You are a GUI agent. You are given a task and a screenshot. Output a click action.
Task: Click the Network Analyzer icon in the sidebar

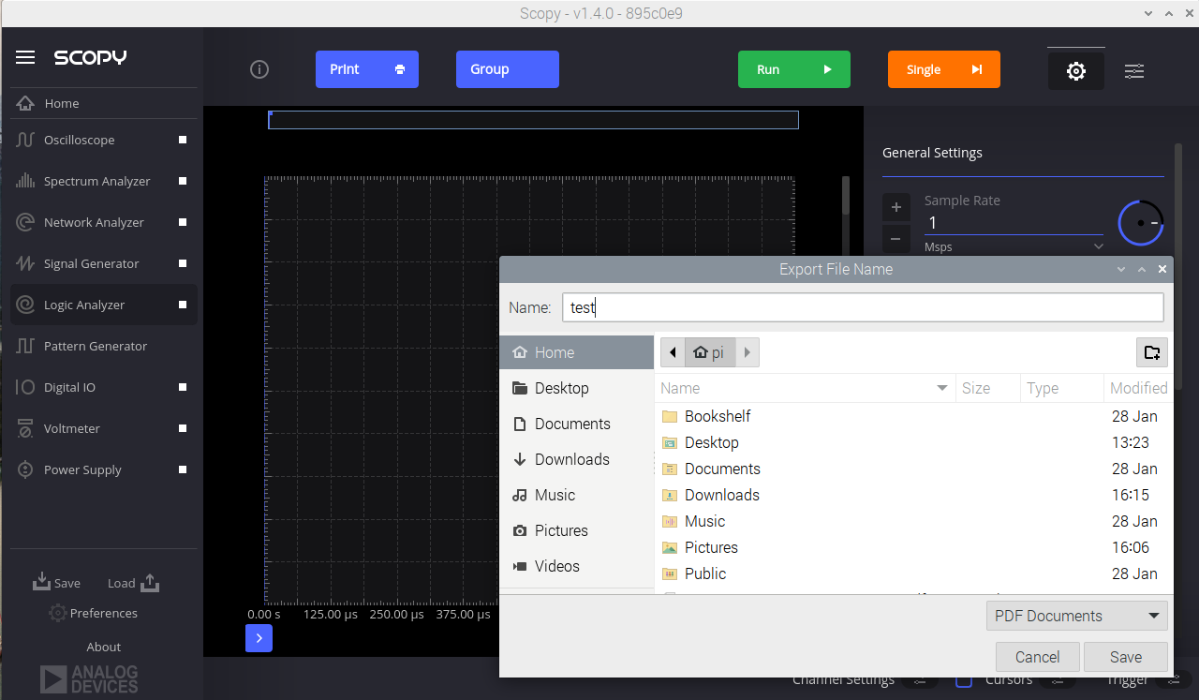click(25, 222)
